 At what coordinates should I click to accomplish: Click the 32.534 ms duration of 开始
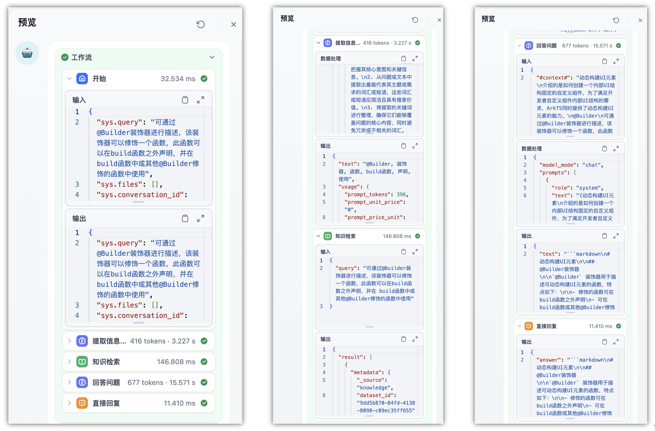point(178,79)
